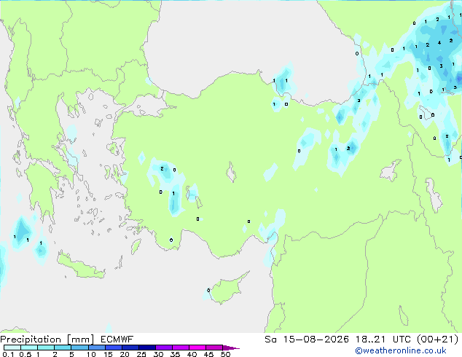
Task: Click the legend swatch between 2 and 5
Action: [x=63, y=348]
